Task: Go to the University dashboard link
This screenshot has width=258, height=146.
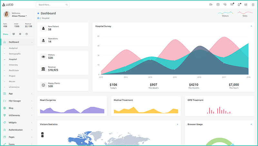Action: [14, 65]
